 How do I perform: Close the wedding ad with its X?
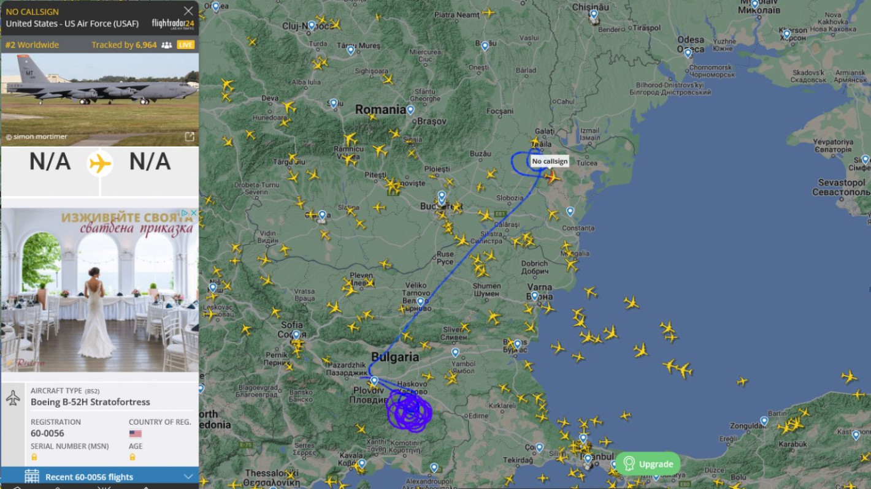[x=193, y=213]
